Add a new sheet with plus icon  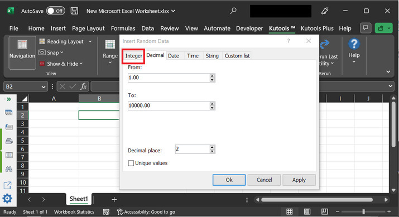pos(114,200)
